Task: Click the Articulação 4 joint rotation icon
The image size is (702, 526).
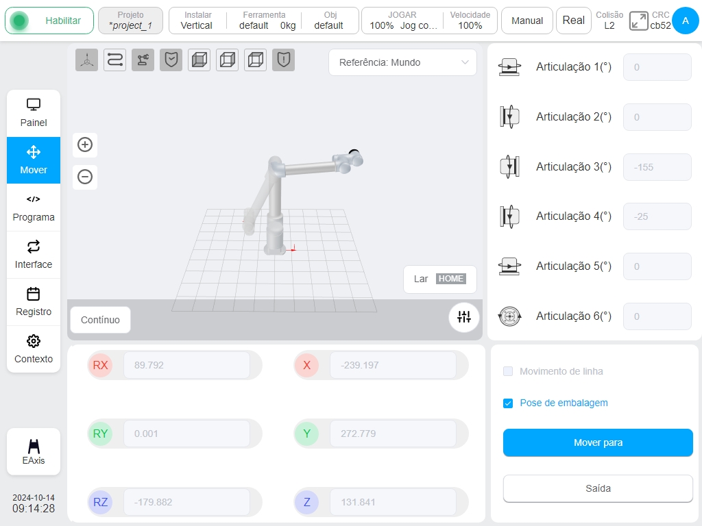Action: 509,216
